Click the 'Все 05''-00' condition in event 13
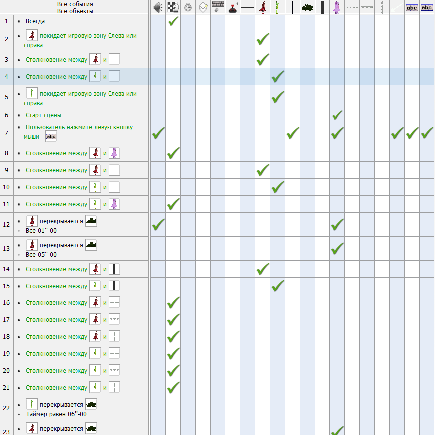The height and width of the screenshot is (435, 435). pyautogui.click(x=41, y=255)
